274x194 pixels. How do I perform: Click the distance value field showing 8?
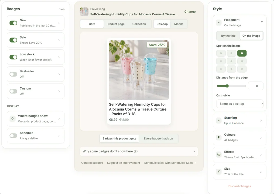point(256,86)
